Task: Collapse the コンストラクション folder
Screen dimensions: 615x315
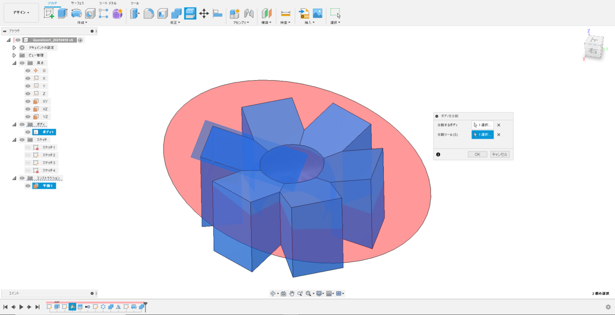Action: tap(14, 178)
